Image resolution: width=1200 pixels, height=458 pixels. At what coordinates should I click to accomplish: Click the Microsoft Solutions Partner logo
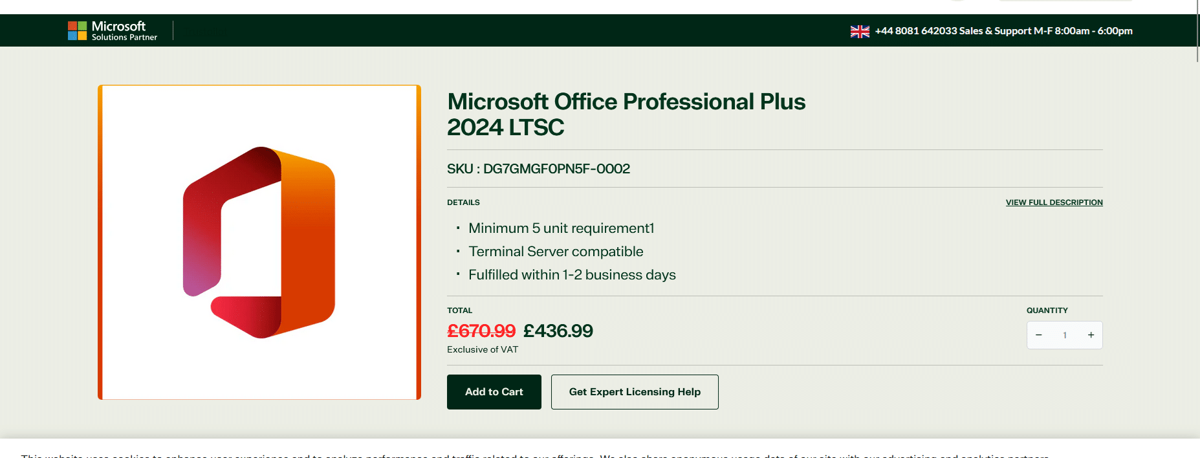[113, 30]
